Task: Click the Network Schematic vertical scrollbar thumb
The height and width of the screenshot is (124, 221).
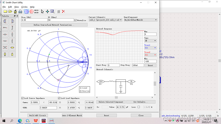Action: 155,83
